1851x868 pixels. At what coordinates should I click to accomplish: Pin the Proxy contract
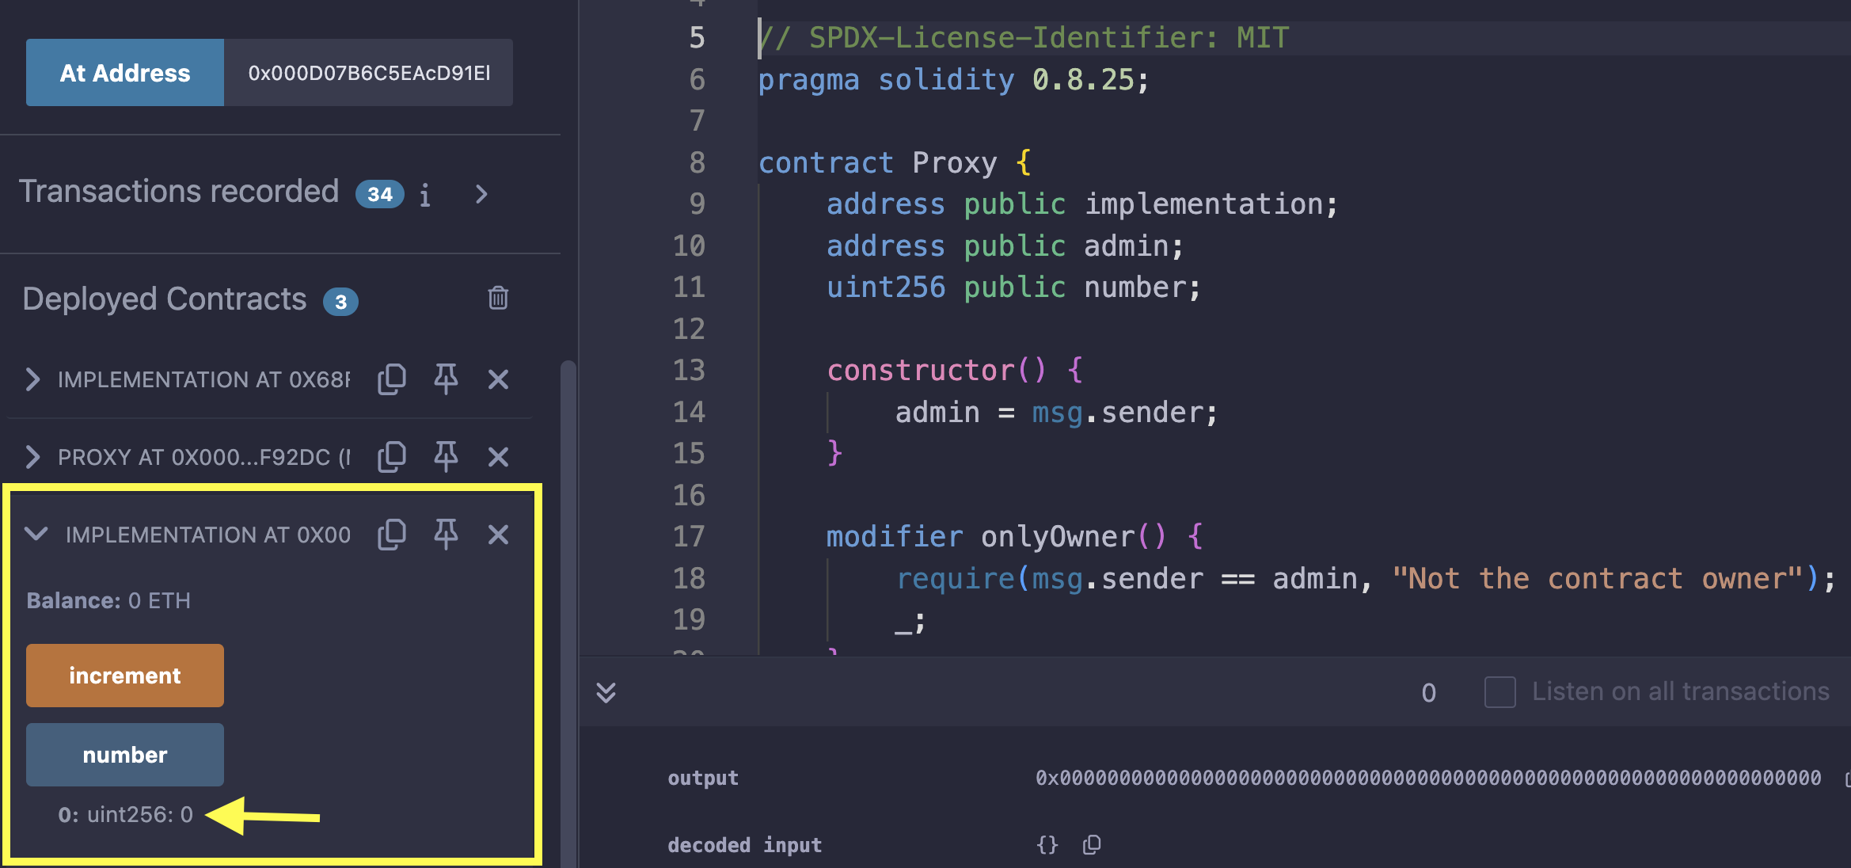(446, 457)
